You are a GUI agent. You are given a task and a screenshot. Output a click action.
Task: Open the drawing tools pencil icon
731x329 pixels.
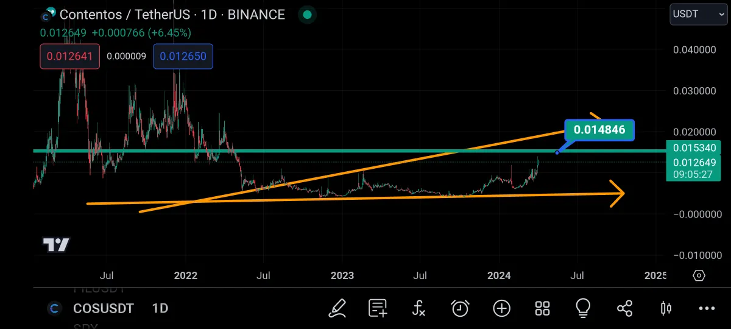click(x=337, y=308)
